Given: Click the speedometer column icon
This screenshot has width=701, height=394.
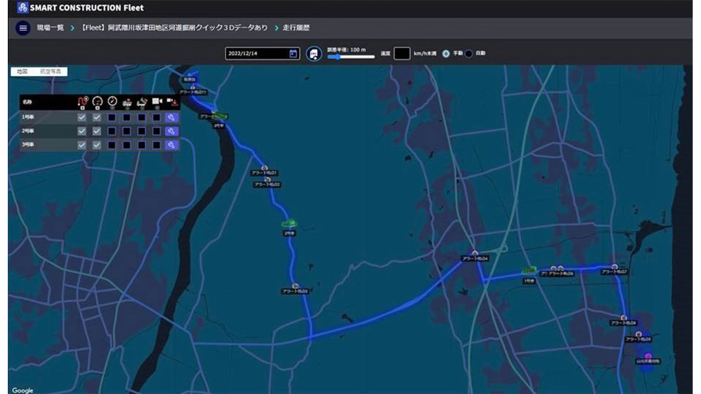Looking at the screenshot, I should [97, 101].
